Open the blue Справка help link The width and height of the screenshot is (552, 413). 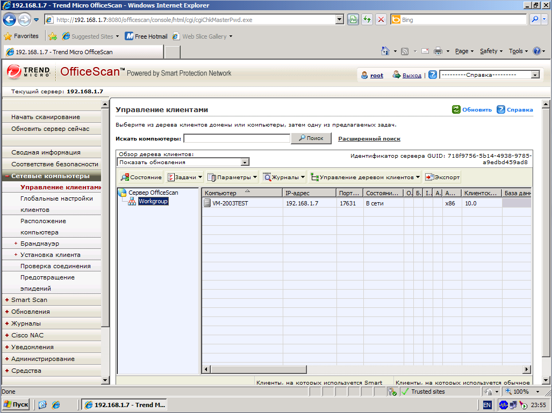click(520, 109)
